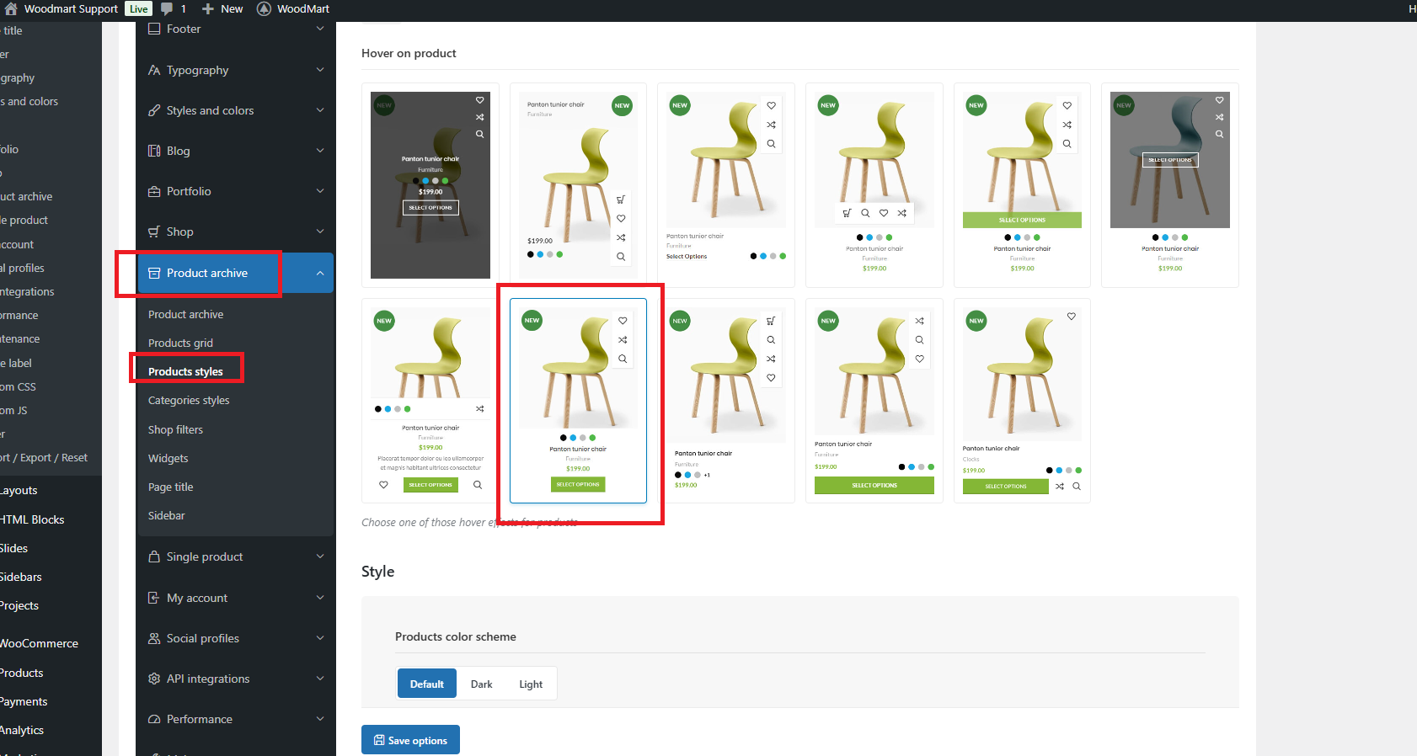Expand the Typography section chevron
This screenshot has height=756, width=1417.
tap(320, 70)
